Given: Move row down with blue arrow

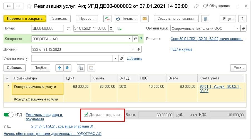Looking at the screenshot, I should tap(67, 68).
